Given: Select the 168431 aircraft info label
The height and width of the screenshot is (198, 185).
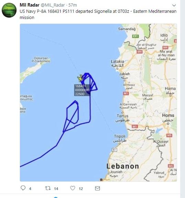Looking at the screenshot, I should point(82,90).
